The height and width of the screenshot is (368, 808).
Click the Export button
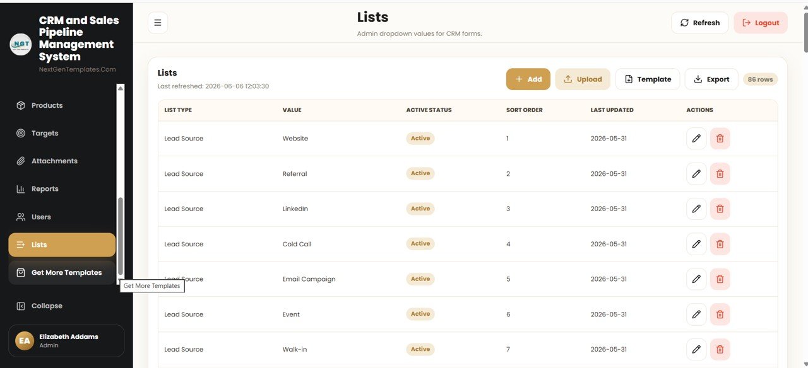(x=711, y=79)
